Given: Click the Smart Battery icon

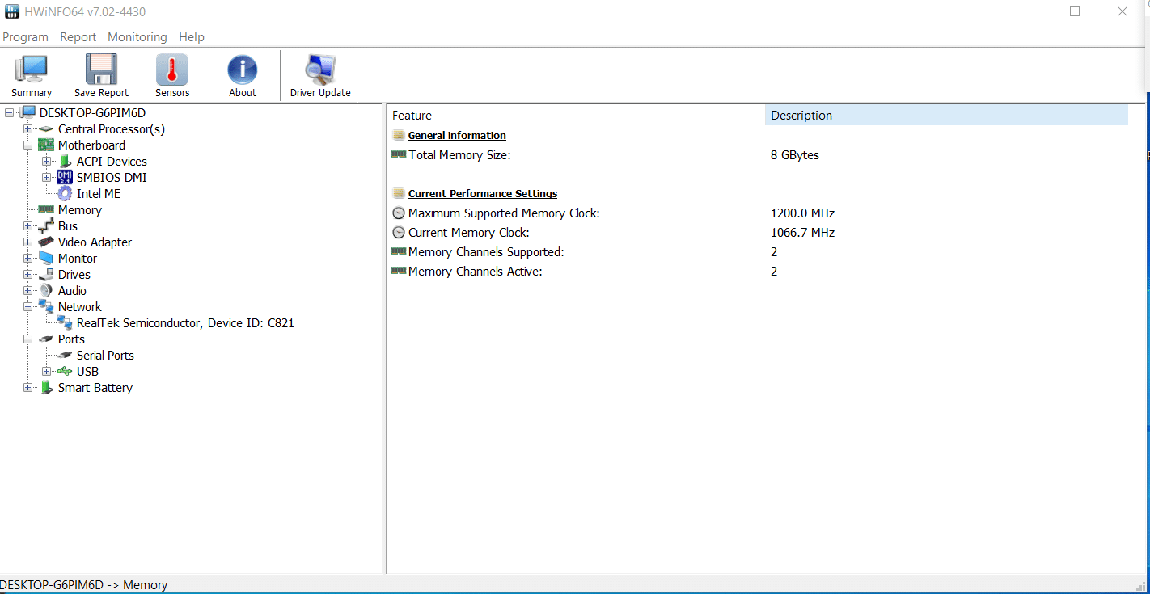Looking at the screenshot, I should coord(46,387).
